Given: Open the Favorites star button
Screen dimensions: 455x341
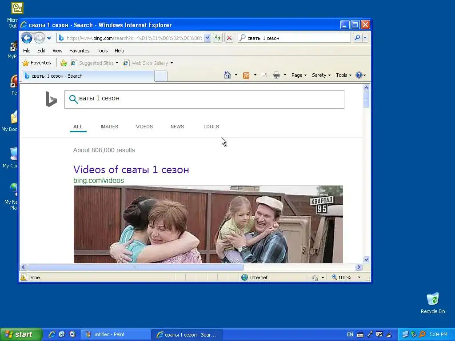Looking at the screenshot, I should pyautogui.click(x=37, y=63).
